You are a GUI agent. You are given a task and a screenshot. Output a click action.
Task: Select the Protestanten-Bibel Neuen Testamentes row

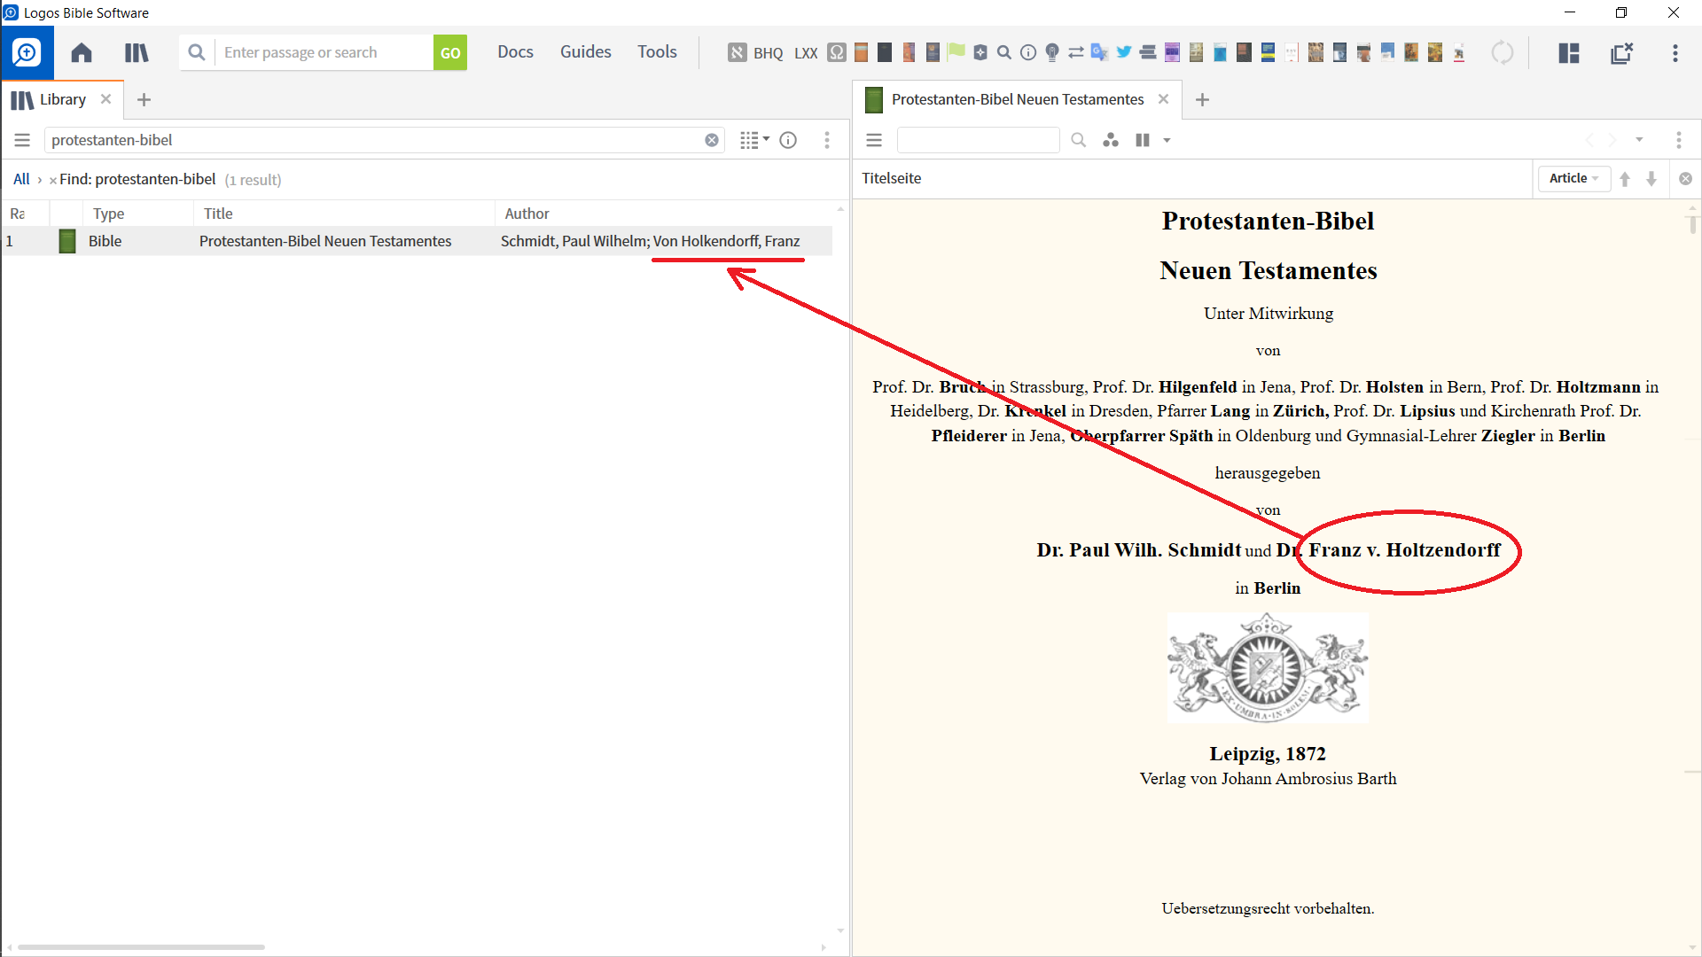click(x=417, y=241)
